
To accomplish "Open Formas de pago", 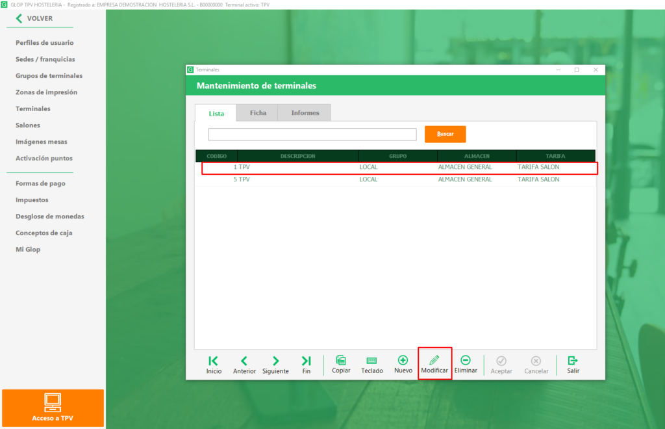I will (x=41, y=183).
